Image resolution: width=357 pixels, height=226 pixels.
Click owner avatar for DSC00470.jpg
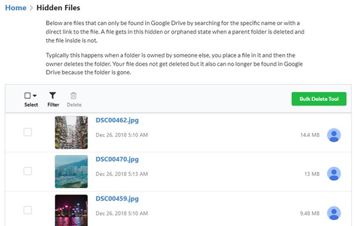tap(334, 174)
